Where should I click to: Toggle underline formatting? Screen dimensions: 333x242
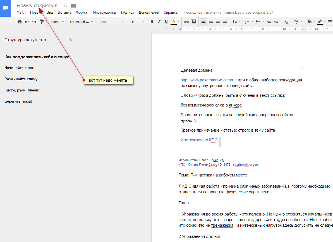(x=166, y=22)
